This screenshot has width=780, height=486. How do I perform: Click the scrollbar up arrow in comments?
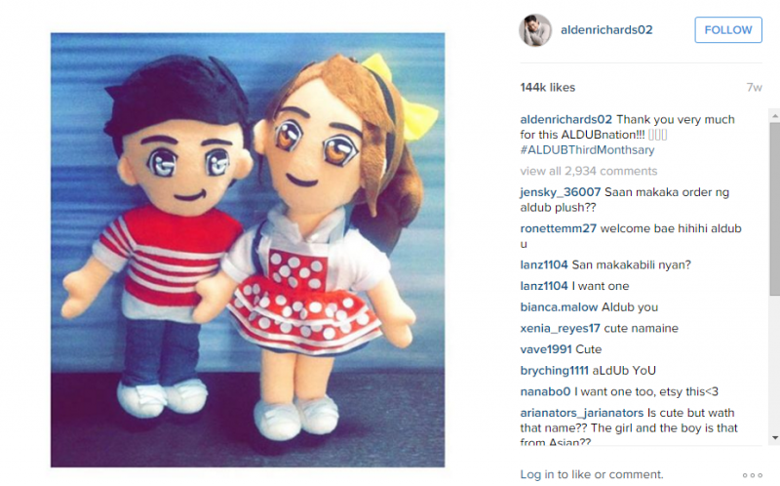[x=774, y=115]
